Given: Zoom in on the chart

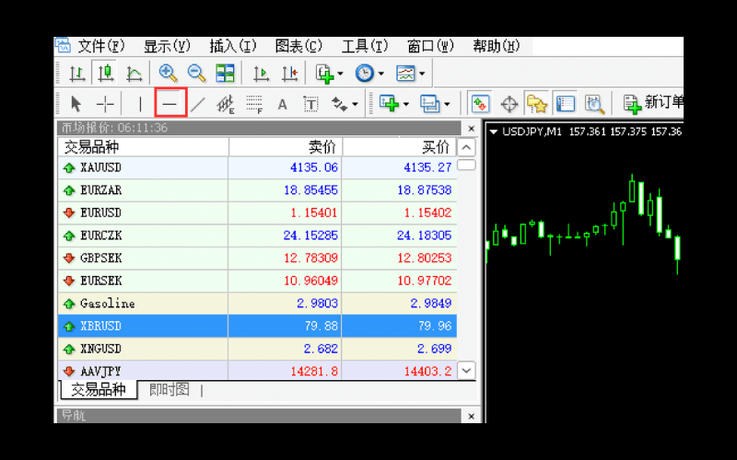Looking at the screenshot, I should (x=168, y=74).
